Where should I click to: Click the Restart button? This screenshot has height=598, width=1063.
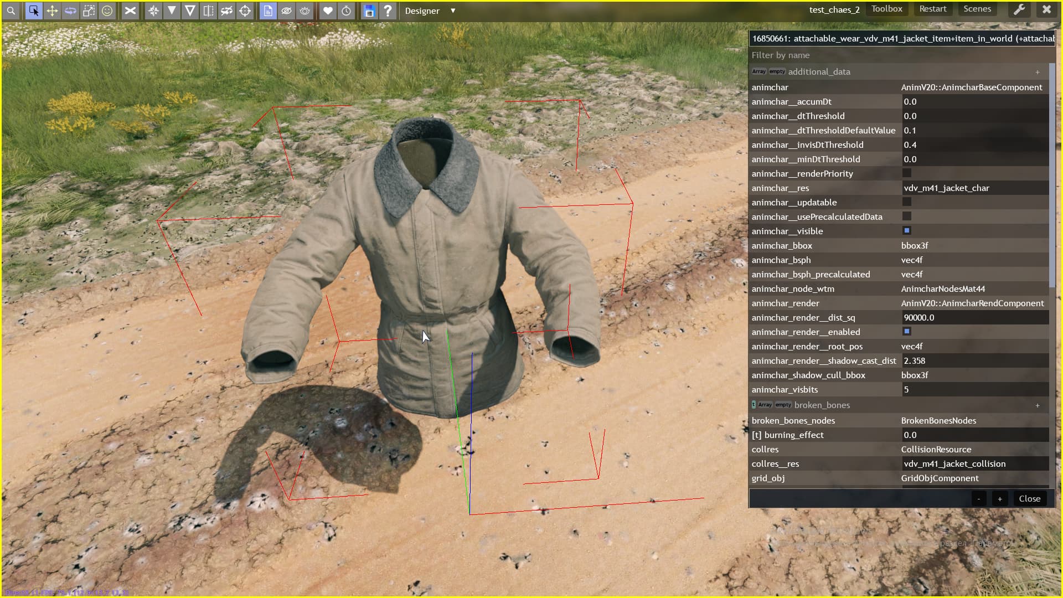(932, 9)
